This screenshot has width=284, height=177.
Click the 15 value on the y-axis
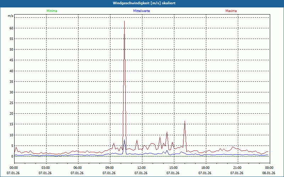[x=11, y=124]
